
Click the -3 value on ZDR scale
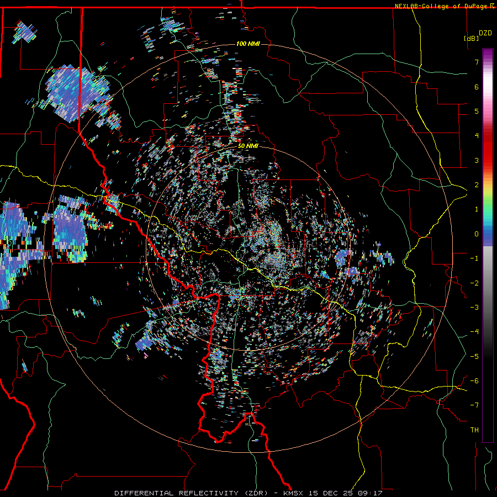click(x=474, y=308)
